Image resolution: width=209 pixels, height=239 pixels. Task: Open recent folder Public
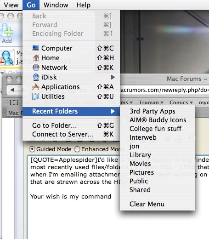[158, 181]
